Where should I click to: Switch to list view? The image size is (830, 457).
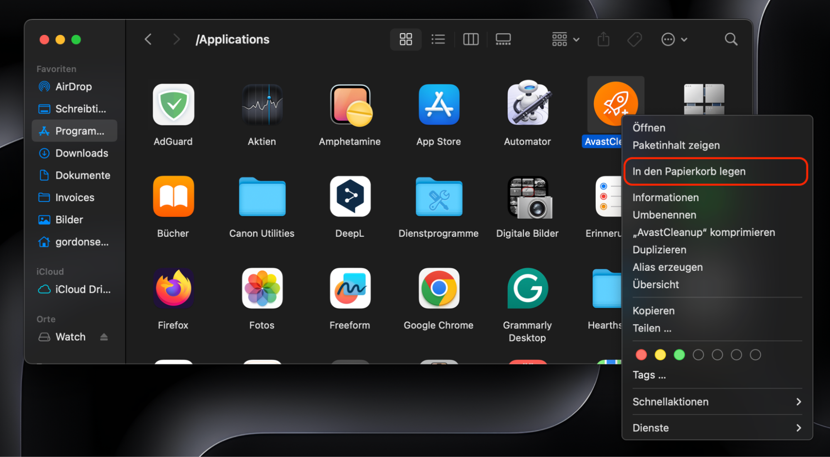[438, 39]
